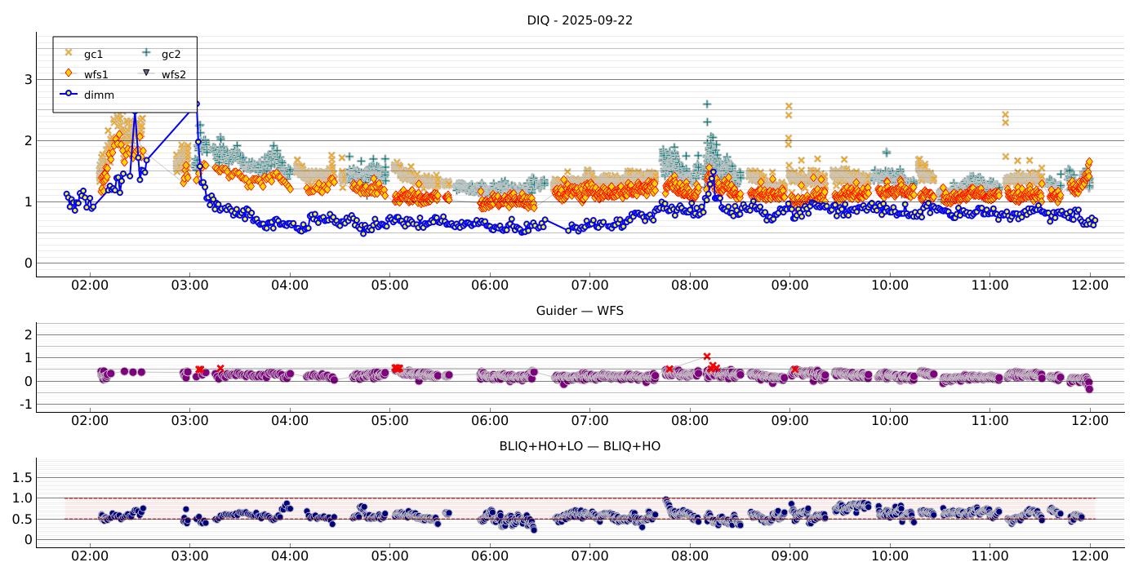Click the Guider — WFS subplot title
The height and width of the screenshot is (571, 1143).
580,311
